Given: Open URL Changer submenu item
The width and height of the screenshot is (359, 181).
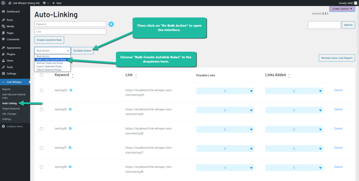Looking at the screenshot, I should 9,114.
